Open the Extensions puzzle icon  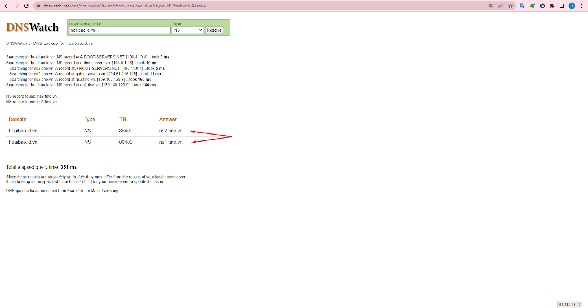coord(552,6)
